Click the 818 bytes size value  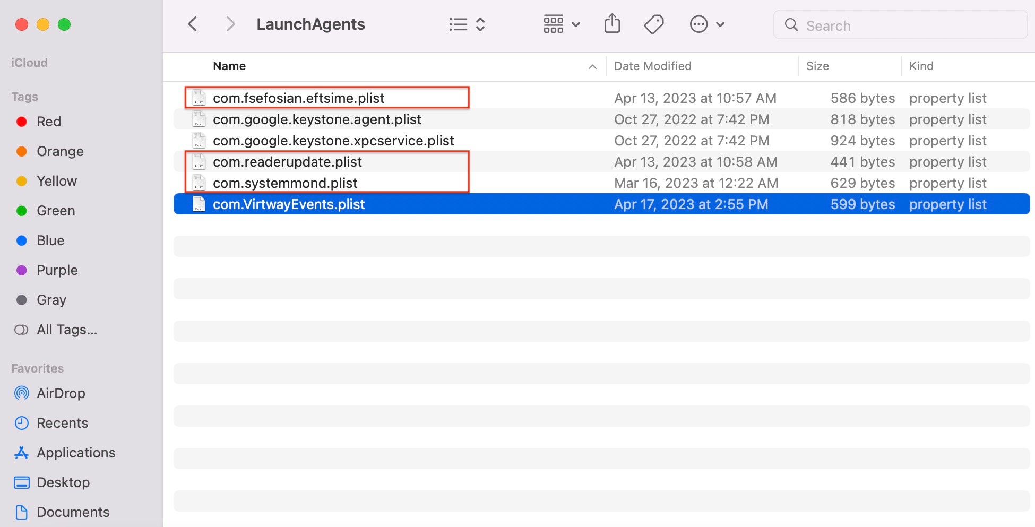[862, 119]
